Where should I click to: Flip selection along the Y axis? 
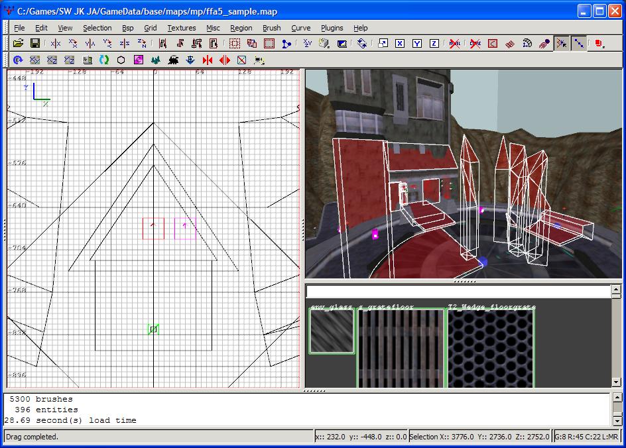(90, 44)
